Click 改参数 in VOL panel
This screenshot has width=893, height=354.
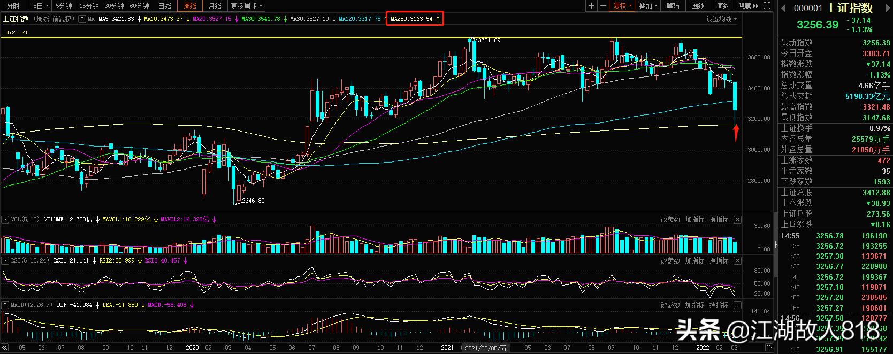tap(670, 219)
